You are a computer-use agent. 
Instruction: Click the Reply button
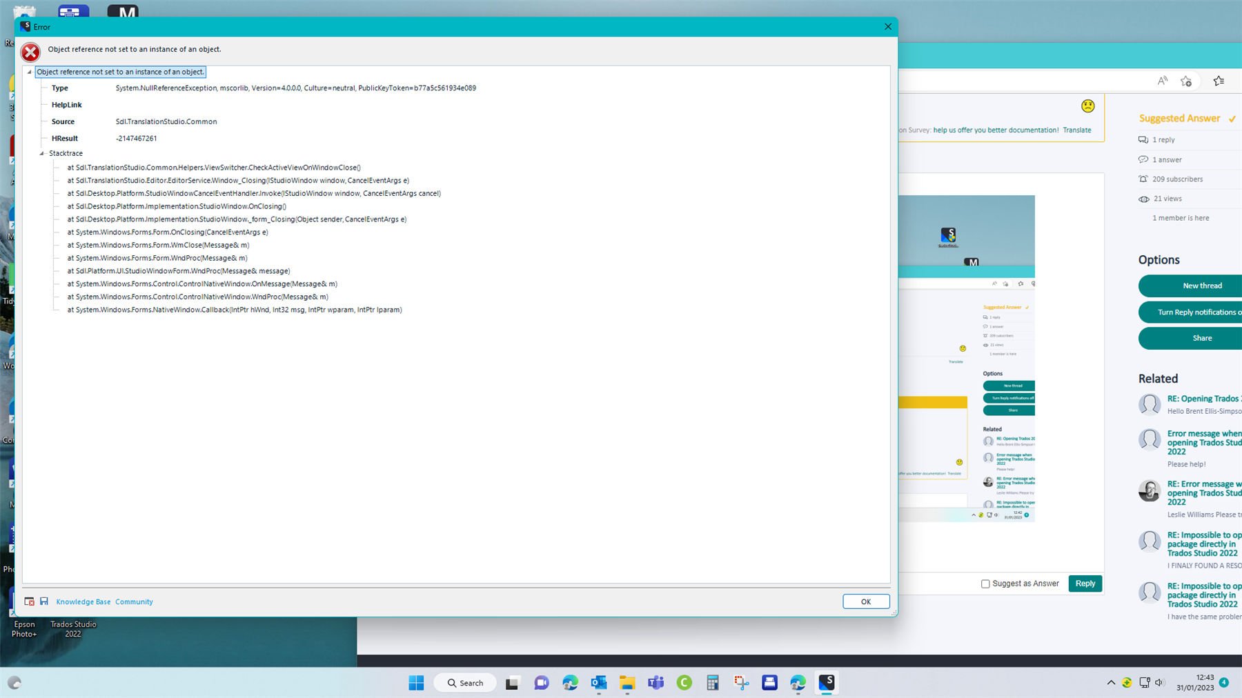click(x=1085, y=584)
